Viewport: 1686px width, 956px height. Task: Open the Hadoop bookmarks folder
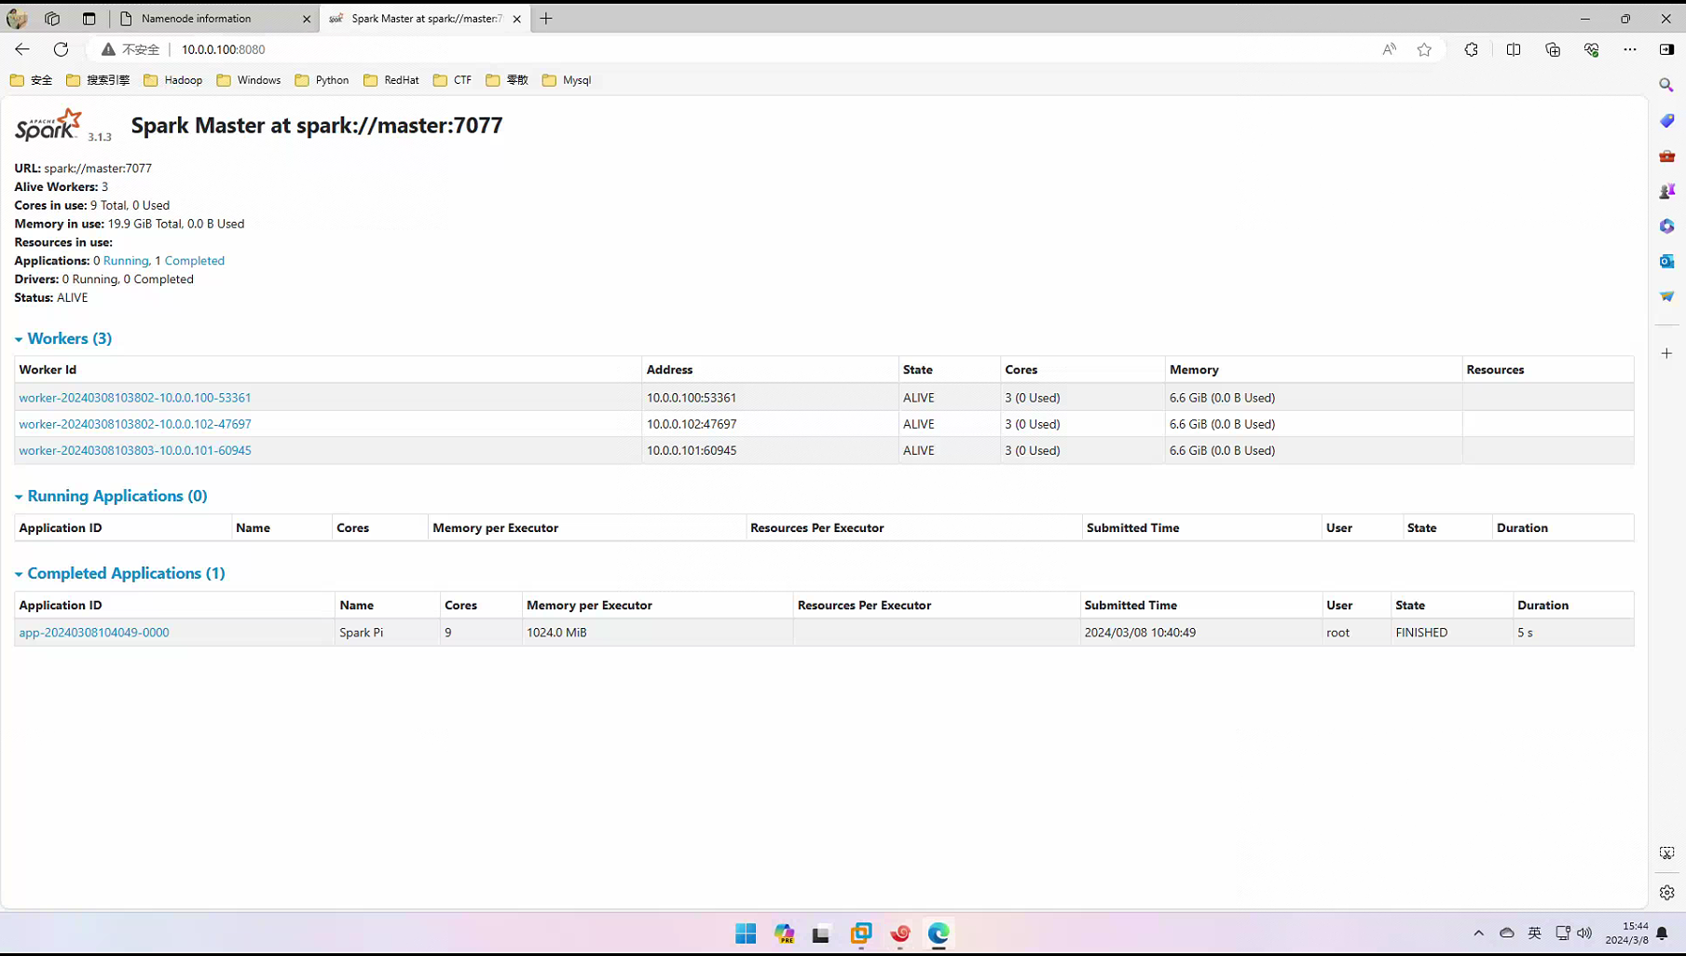point(173,80)
